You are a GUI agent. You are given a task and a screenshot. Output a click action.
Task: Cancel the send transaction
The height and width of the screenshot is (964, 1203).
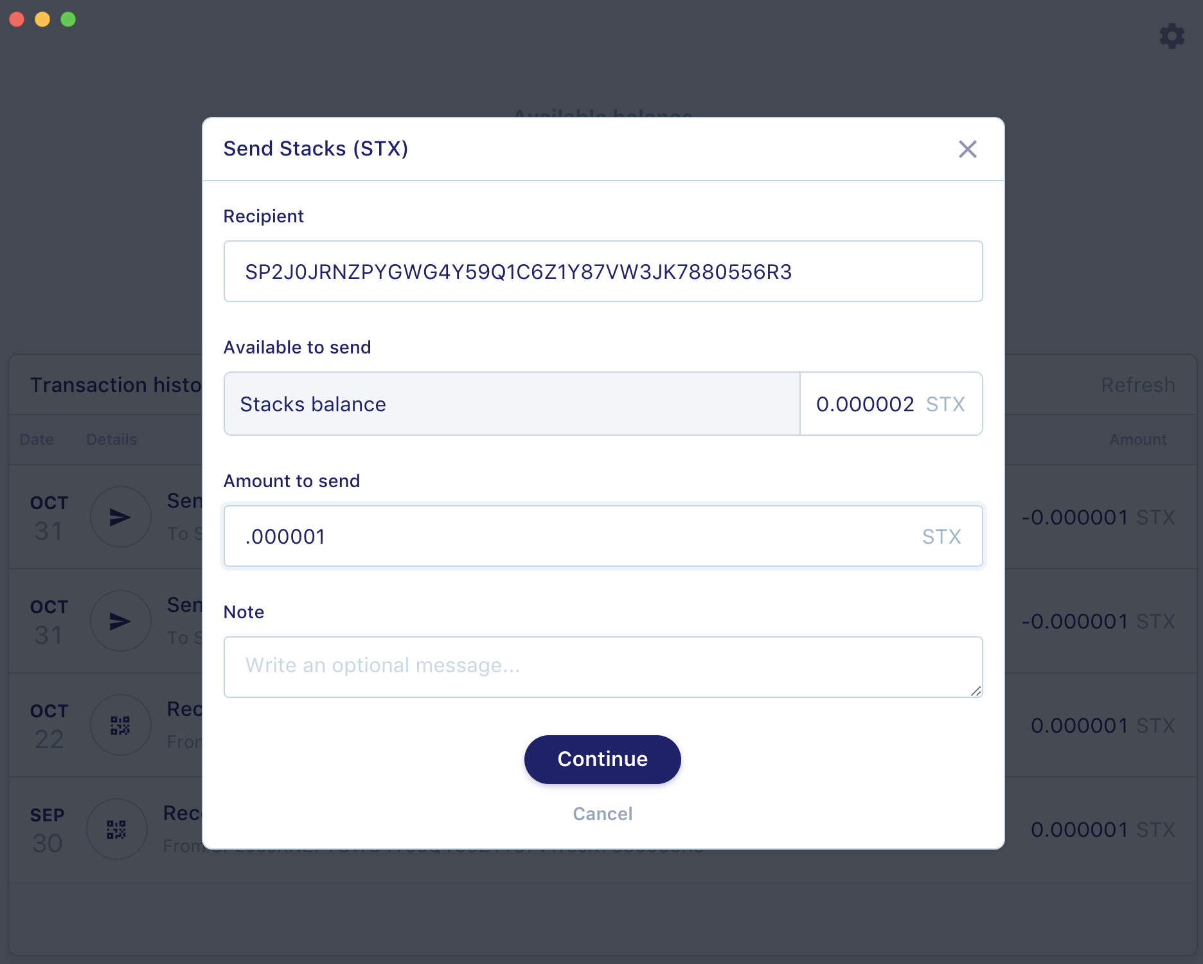pyautogui.click(x=602, y=814)
